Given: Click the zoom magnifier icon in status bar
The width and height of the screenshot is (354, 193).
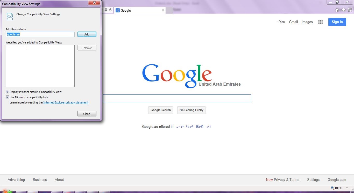Looking at the screenshot, I should tap(333, 188).
